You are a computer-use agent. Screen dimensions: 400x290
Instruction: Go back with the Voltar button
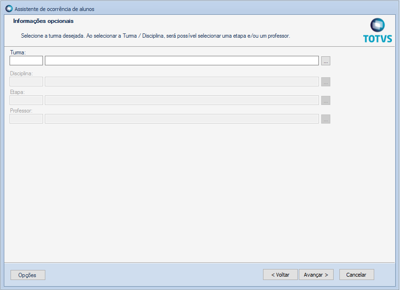(x=280, y=275)
